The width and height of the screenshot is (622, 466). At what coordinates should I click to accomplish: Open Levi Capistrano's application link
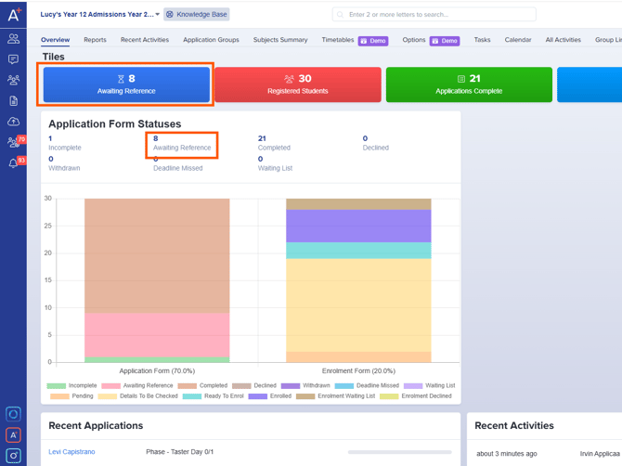pyautogui.click(x=71, y=452)
